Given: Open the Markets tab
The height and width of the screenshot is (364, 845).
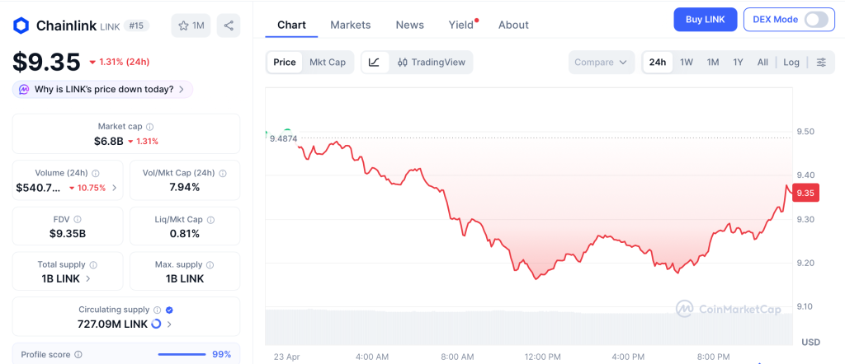Looking at the screenshot, I should tap(351, 25).
